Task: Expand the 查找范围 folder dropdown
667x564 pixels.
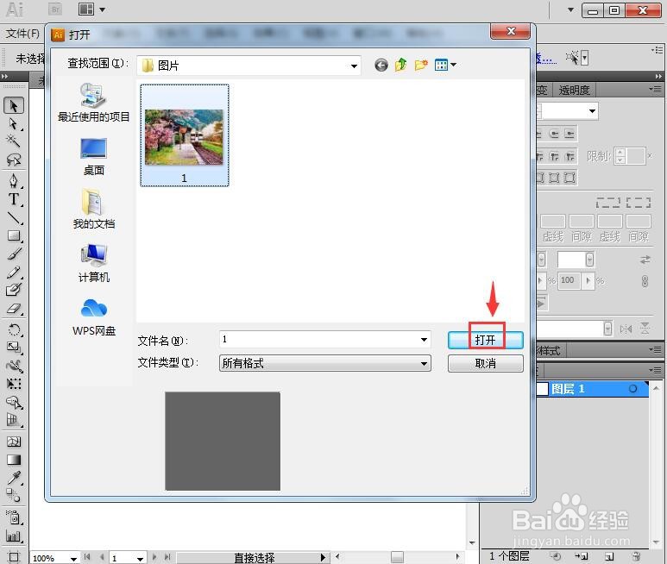Action: (354, 66)
